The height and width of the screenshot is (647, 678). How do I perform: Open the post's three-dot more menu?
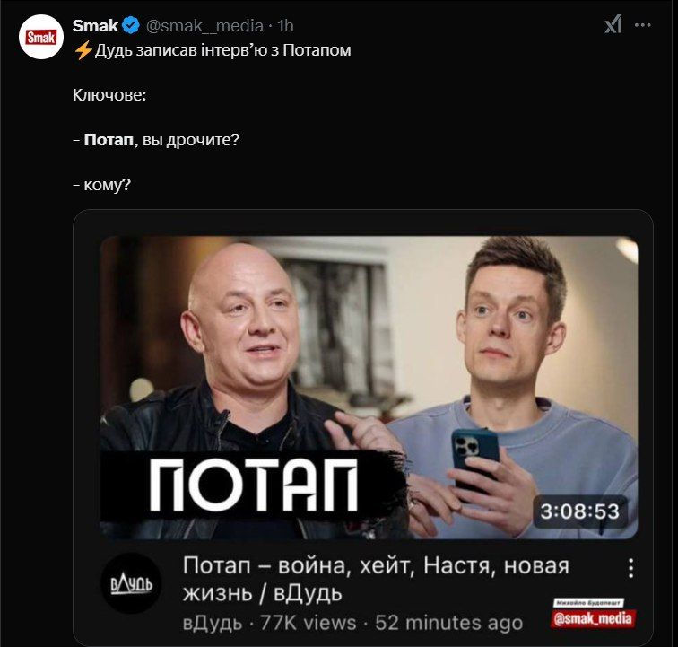pyautogui.click(x=642, y=25)
